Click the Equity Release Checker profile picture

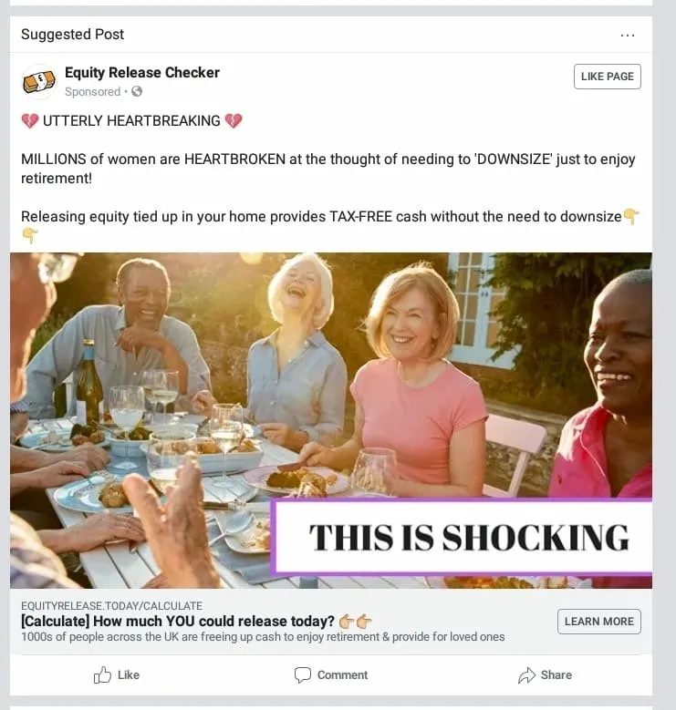coord(39,81)
